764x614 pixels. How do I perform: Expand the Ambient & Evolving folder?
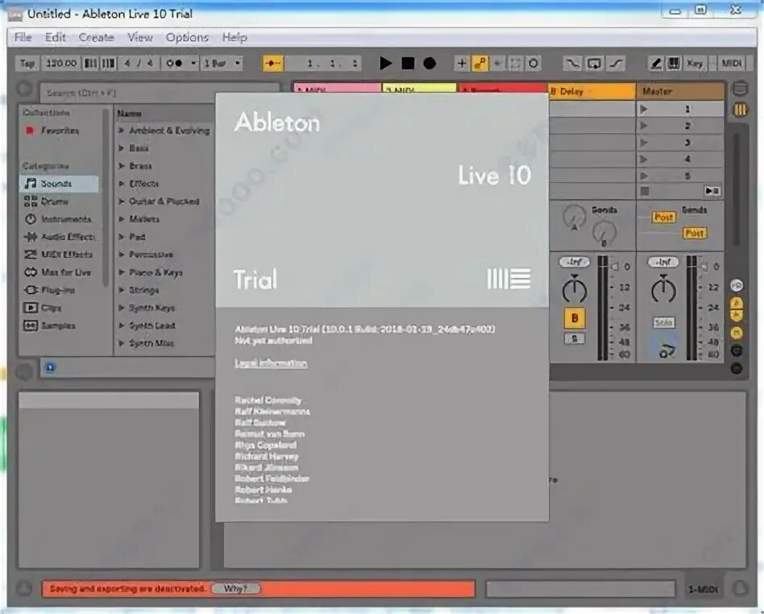(122, 131)
